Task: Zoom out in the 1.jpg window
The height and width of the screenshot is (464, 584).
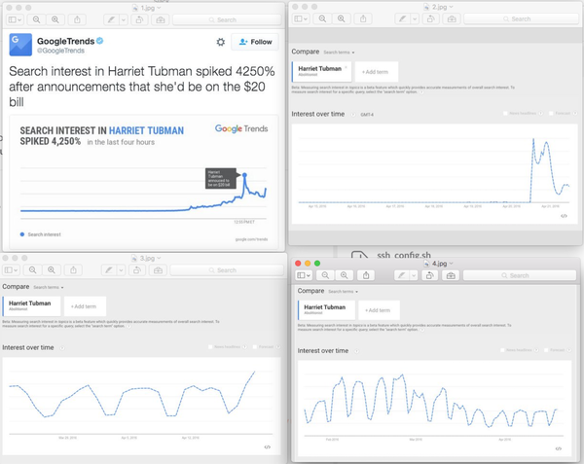Action: click(x=37, y=19)
